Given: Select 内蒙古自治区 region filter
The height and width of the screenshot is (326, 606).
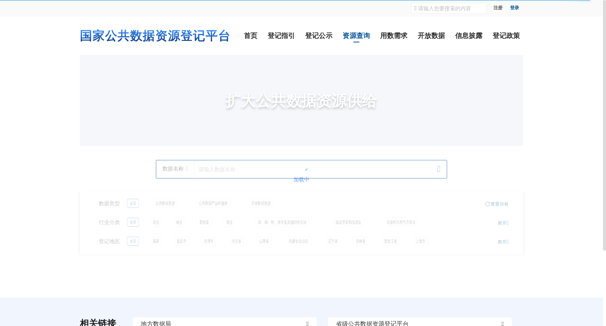Looking at the screenshot, I should click(x=298, y=241).
